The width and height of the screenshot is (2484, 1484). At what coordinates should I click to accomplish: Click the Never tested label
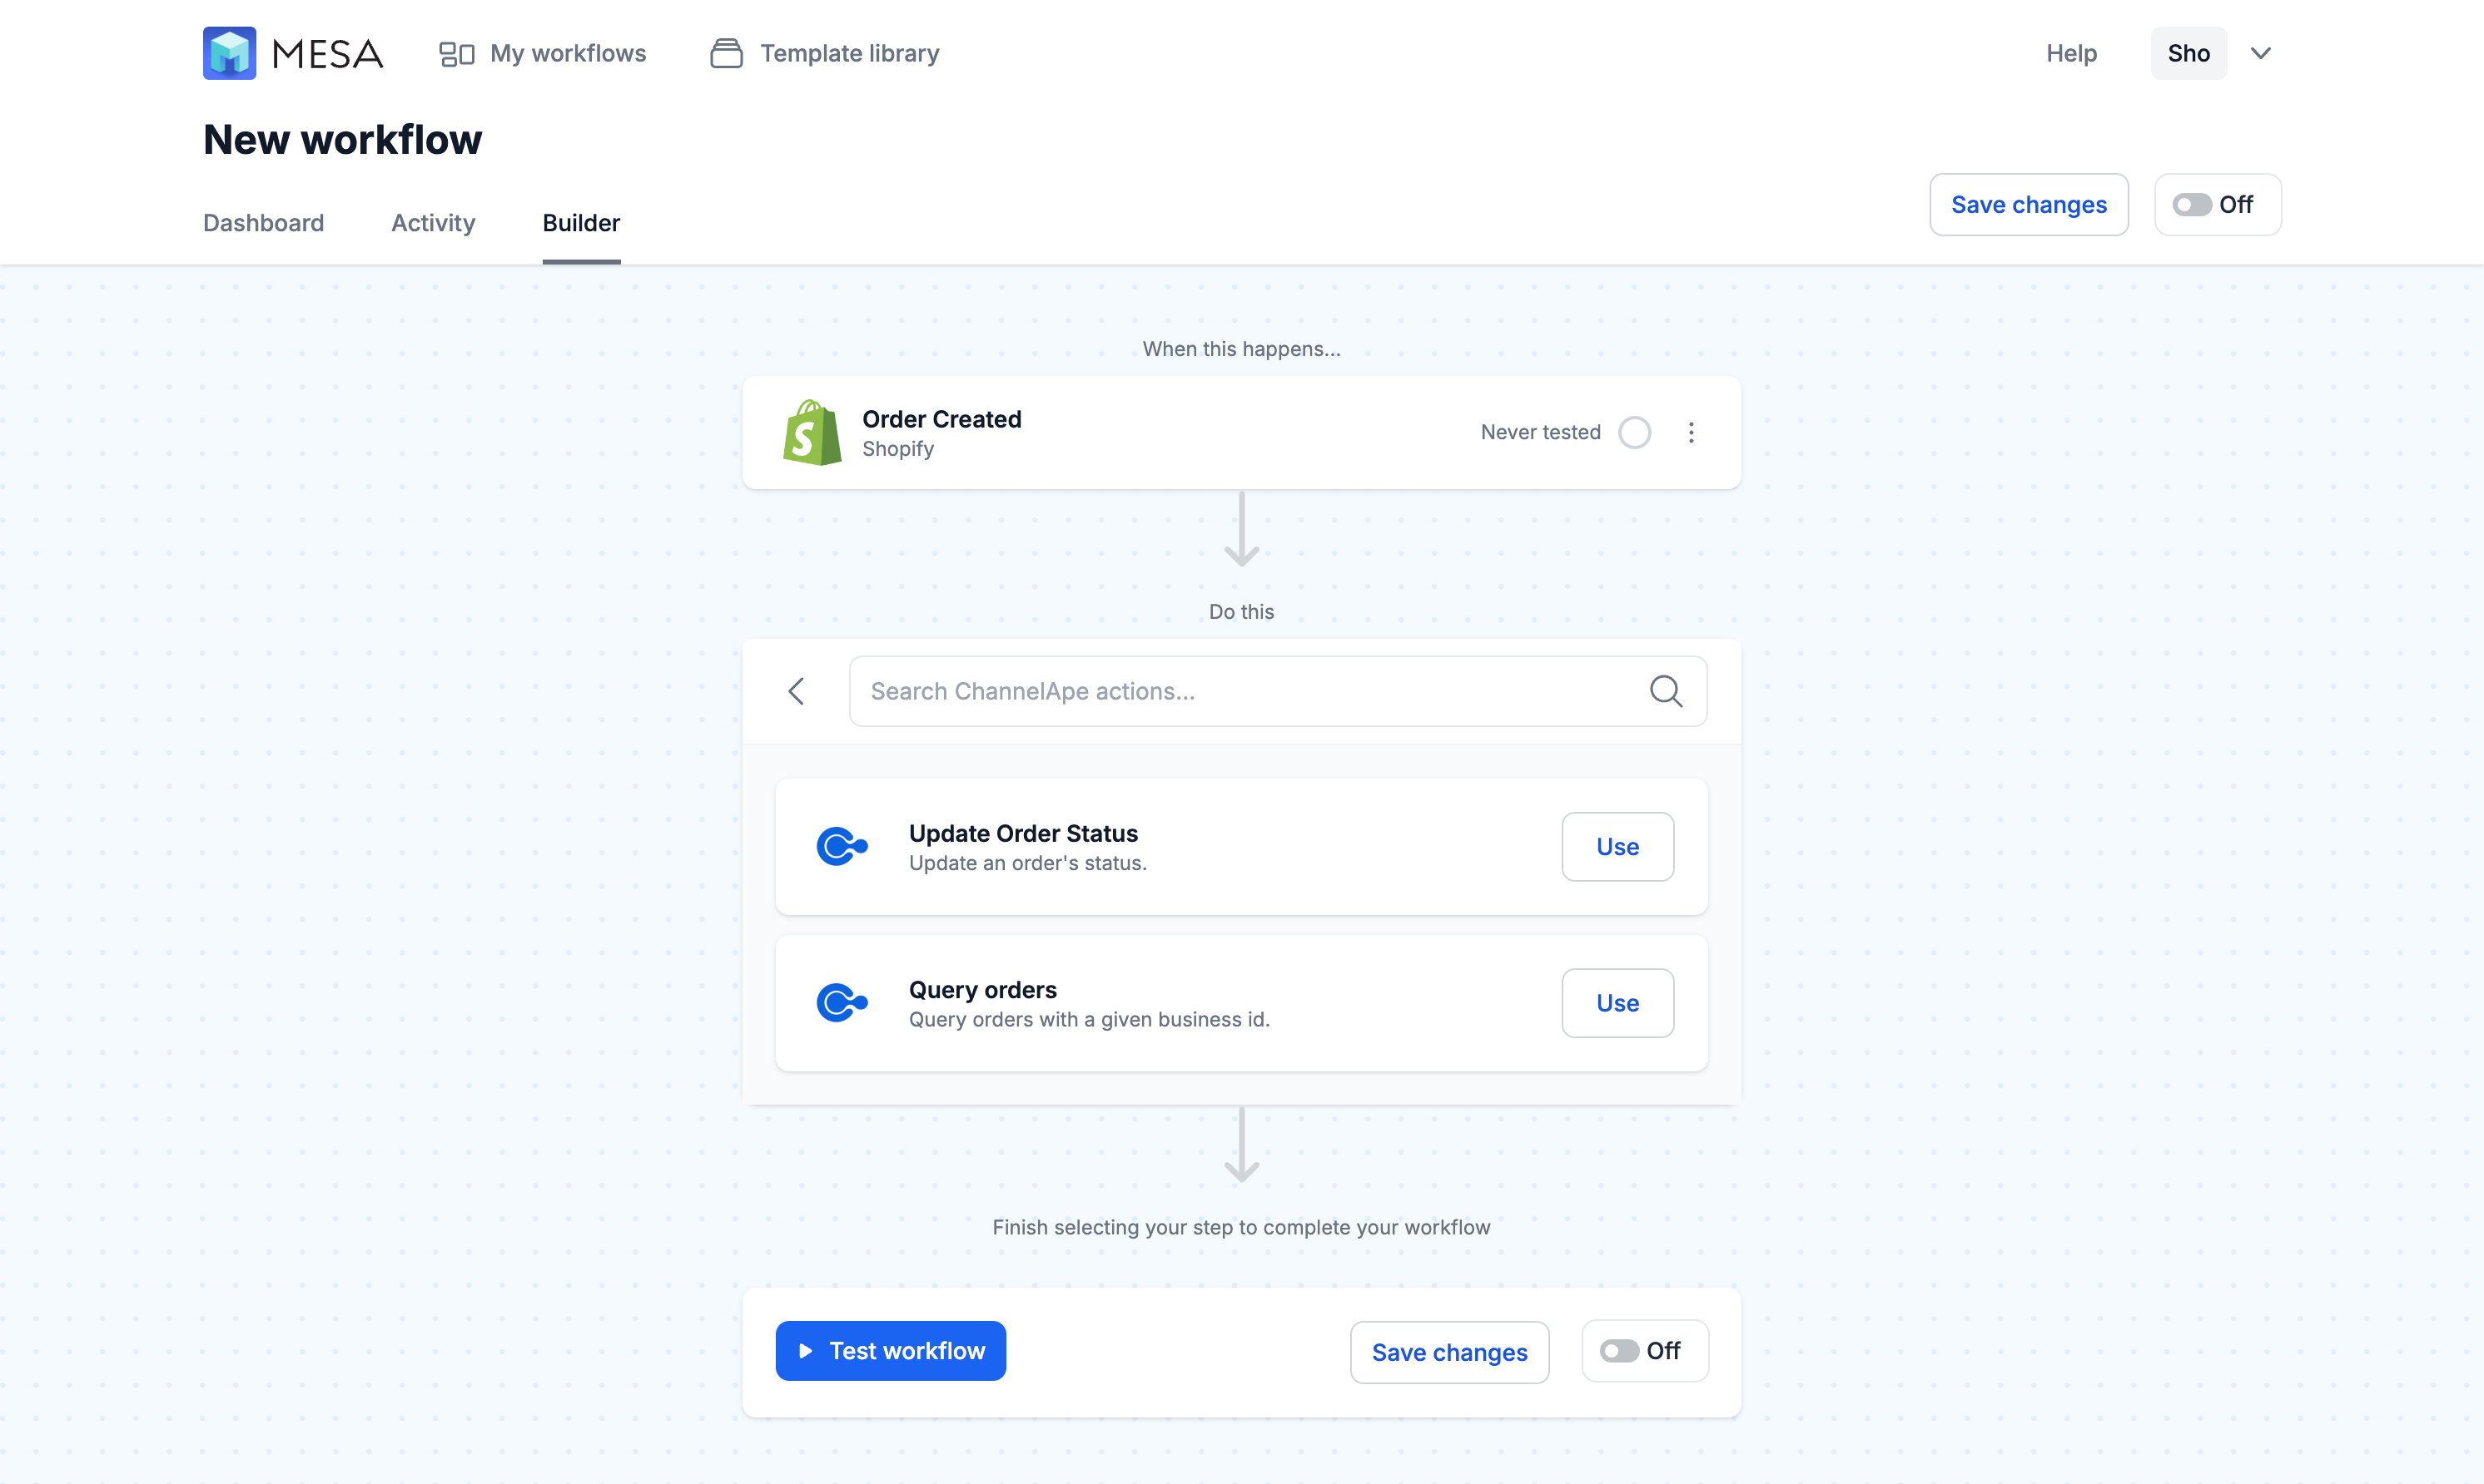click(x=1541, y=433)
